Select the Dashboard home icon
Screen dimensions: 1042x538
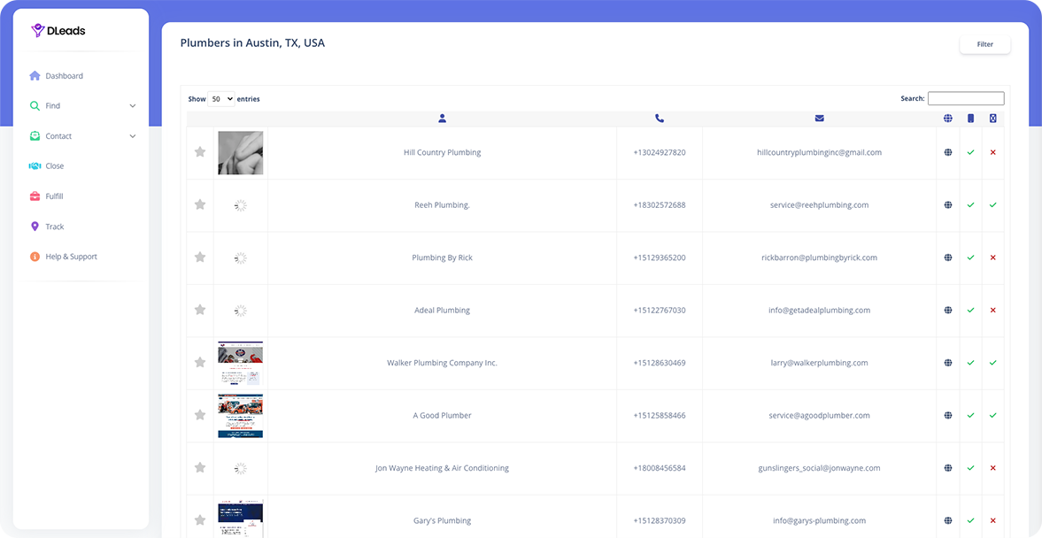pos(35,75)
